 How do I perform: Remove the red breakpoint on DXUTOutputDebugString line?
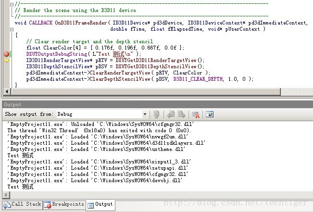click(6, 54)
